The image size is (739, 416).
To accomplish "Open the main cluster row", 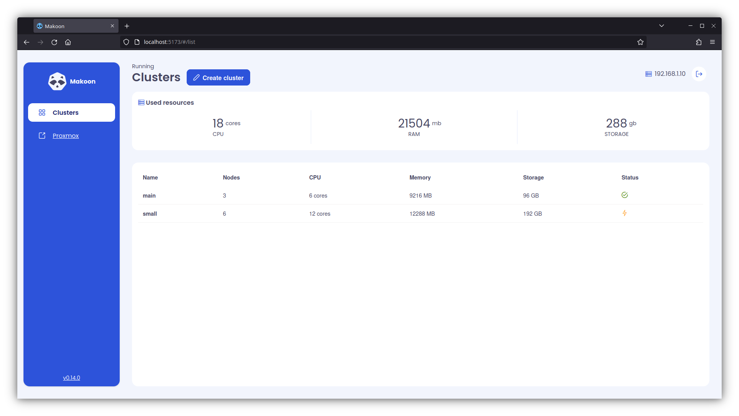I will (149, 196).
